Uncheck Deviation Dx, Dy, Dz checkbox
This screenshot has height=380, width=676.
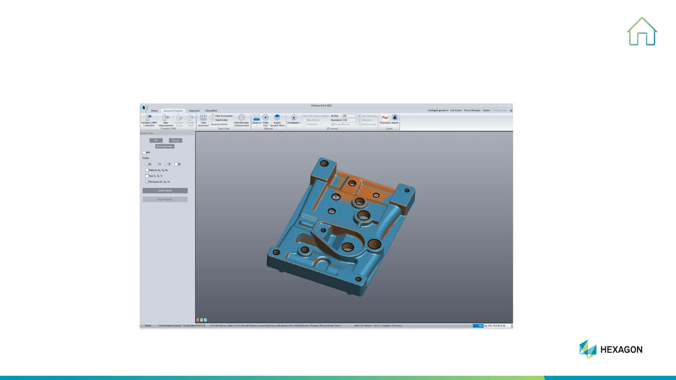[x=147, y=182]
